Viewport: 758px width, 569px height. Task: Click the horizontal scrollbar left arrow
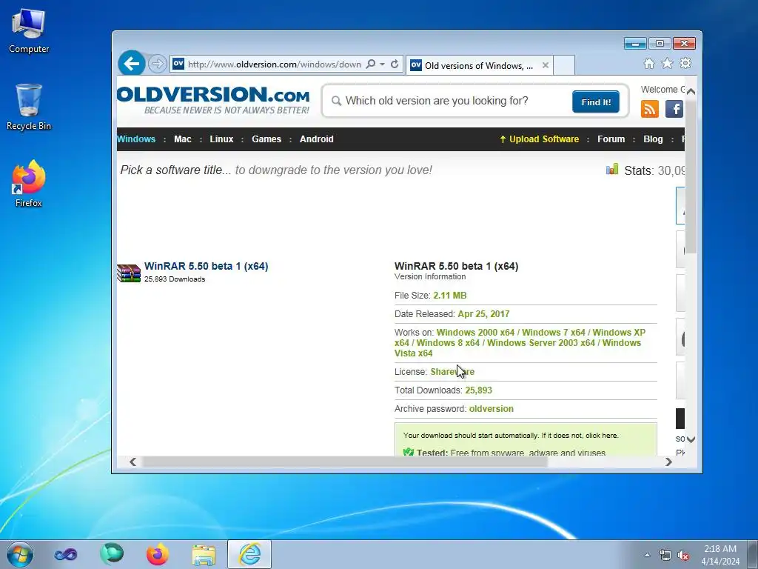click(133, 462)
